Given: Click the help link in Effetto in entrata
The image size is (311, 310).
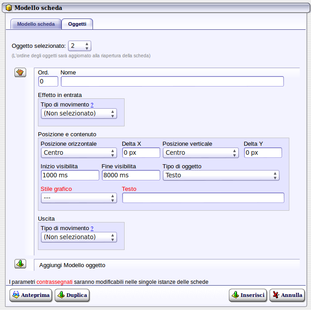Looking at the screenshot, I should tap(92, 104).
